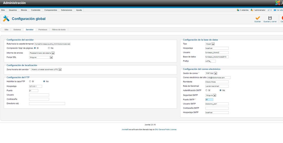
Task: Open the Gestor de correo dropdown
Action: (x=211, y=73)
